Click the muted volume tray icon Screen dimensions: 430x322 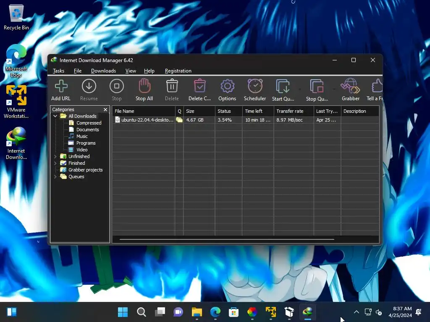(x=379, y=312)
